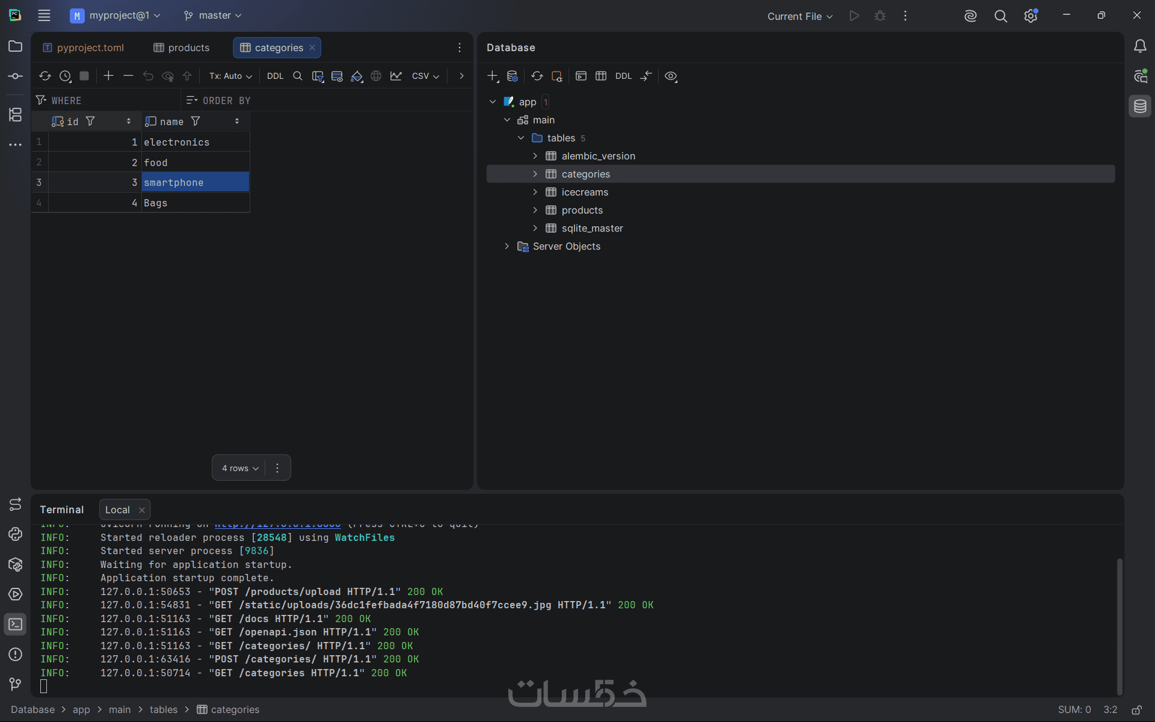Click the globe icon in editor toolbar
Viewport: 1155px width, 722px height.
coord(376,76)
